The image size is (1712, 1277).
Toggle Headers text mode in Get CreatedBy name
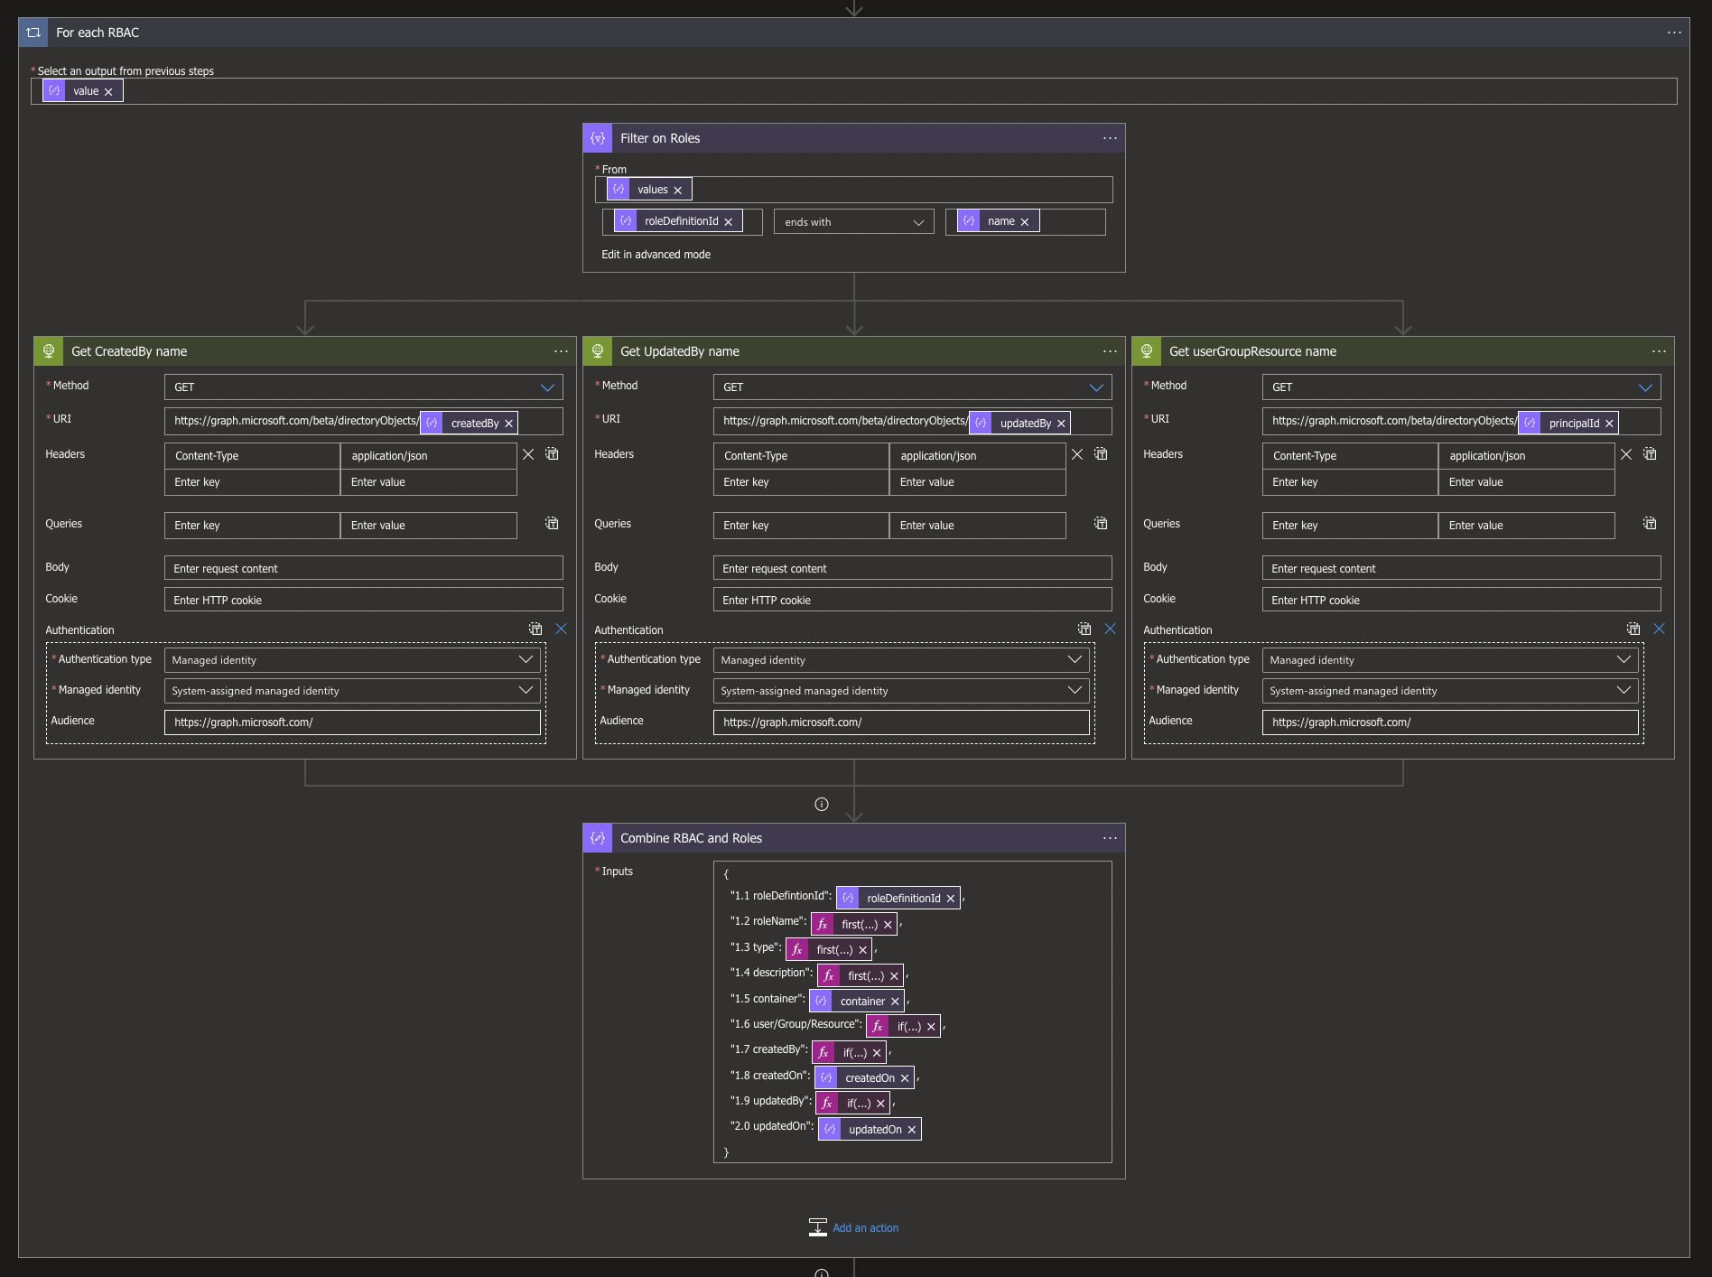pos(552,454)
